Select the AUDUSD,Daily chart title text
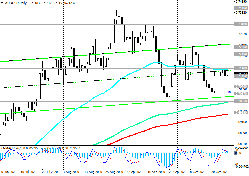 pyautogui.click(x=16, y=3)
